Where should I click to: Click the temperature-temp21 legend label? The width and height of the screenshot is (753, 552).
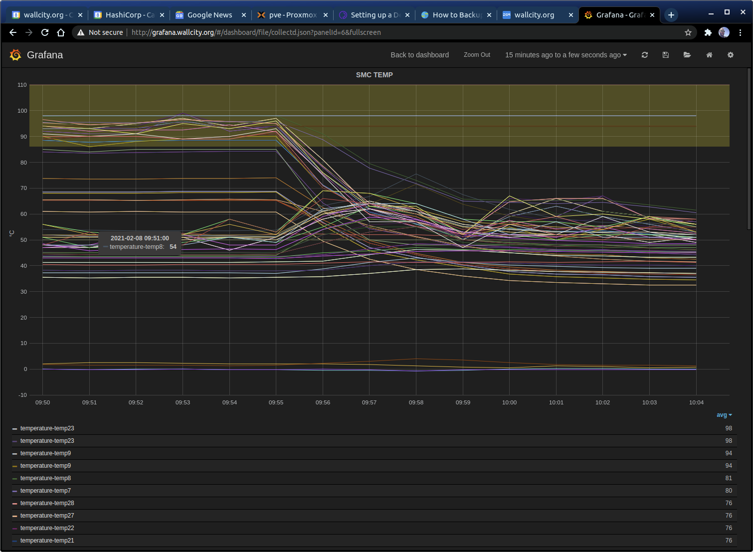pyautogui.click(x=47, y=541)
